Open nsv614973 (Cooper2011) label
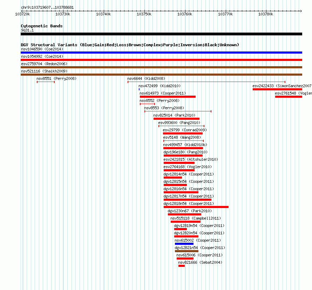Viewport: 312px width, 290px height. (163, 93)
